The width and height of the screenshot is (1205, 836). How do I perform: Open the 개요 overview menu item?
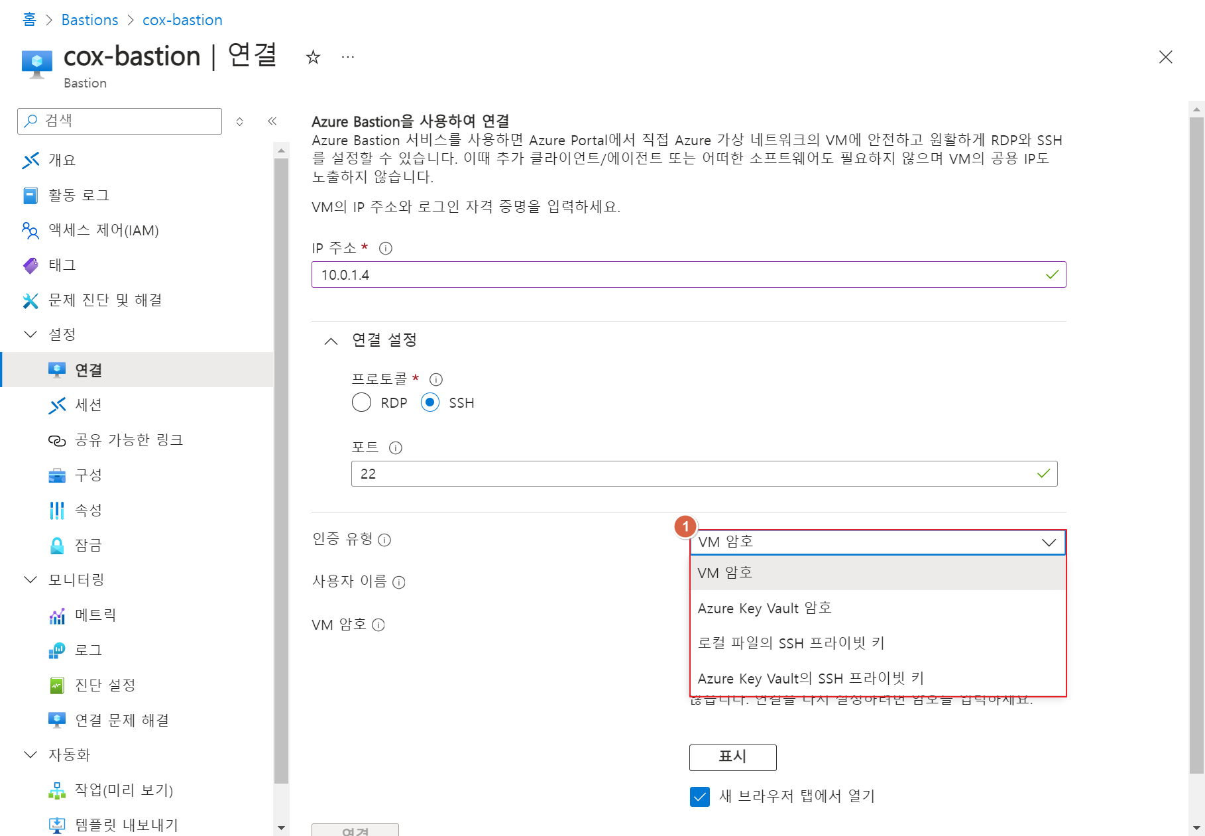137,160
